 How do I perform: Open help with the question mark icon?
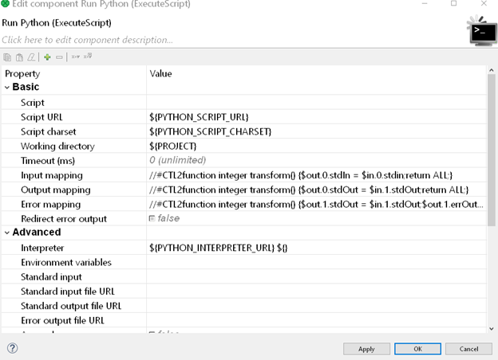(x=13, y=348)
